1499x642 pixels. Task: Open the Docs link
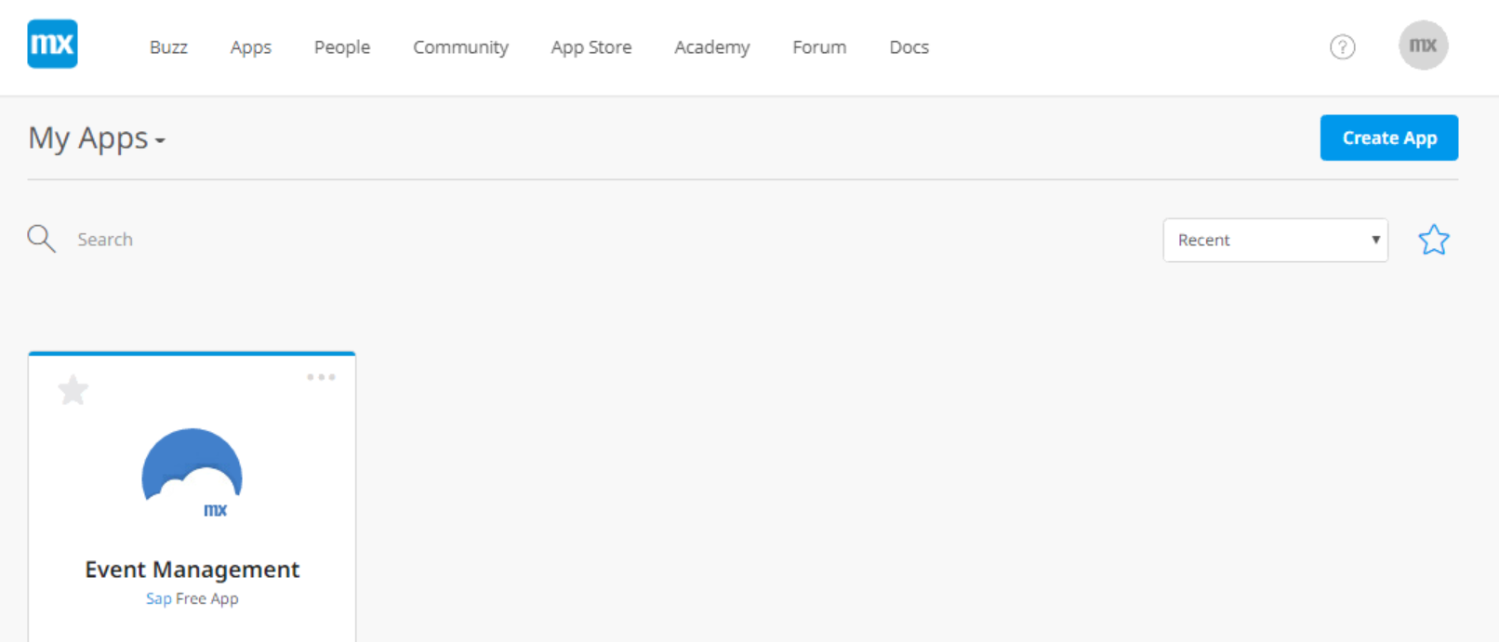(909, 47)
